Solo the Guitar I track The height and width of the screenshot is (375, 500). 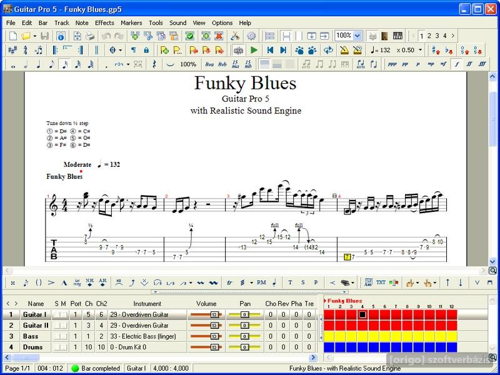tap(57, 315)
